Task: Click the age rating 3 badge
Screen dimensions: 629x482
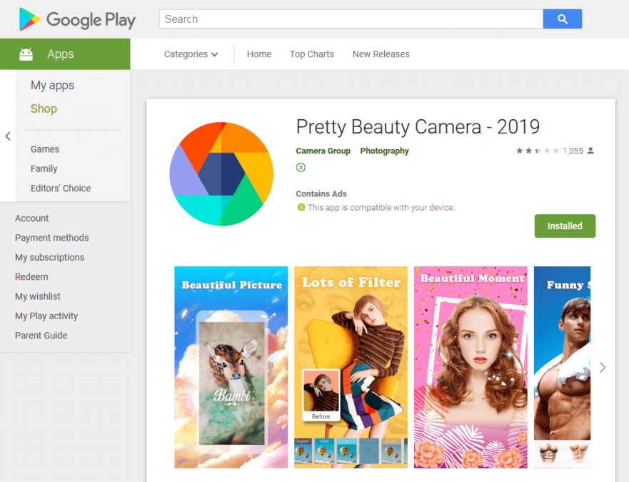Action: click(301, 168)
